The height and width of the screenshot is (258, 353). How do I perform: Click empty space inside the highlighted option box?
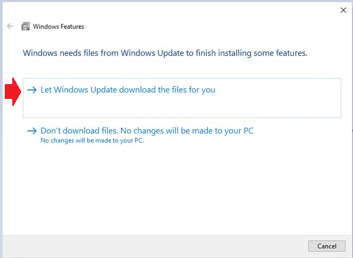[181, 107]
